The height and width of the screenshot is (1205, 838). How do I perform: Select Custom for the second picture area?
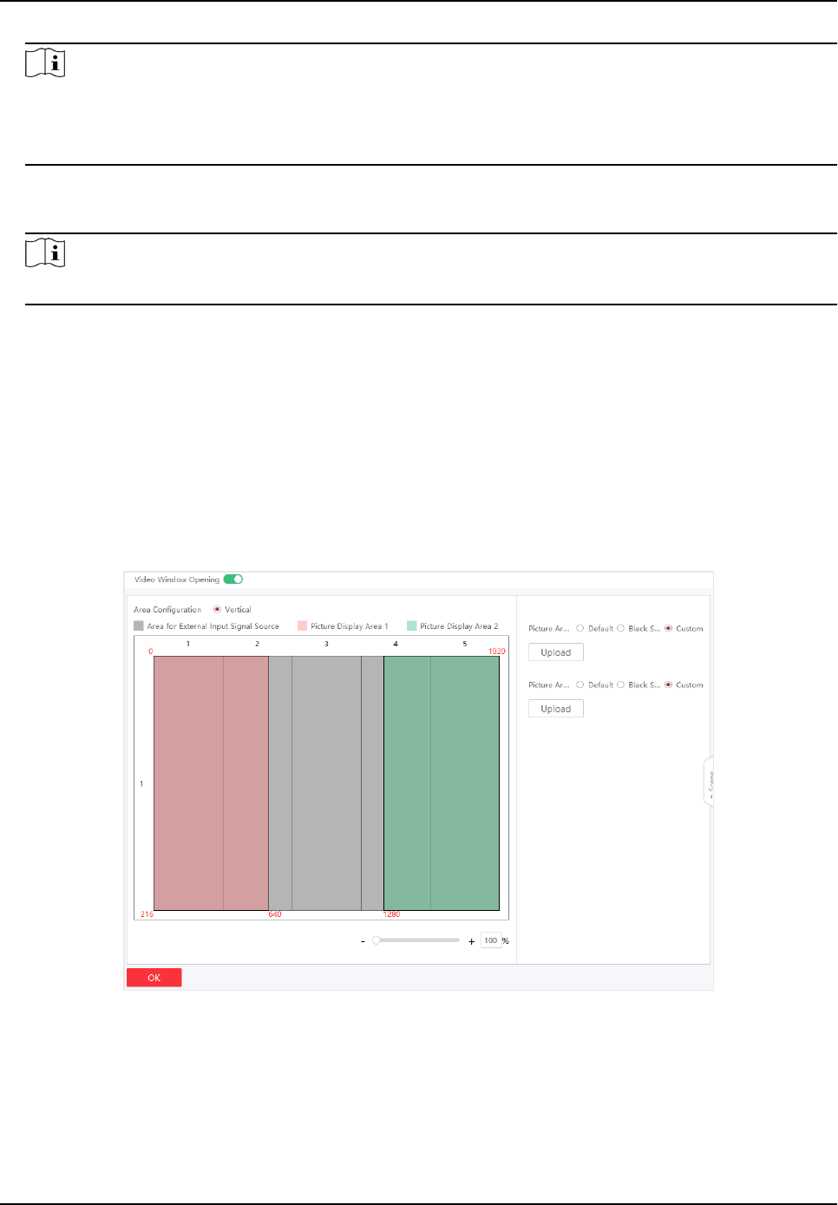(668, 684)
